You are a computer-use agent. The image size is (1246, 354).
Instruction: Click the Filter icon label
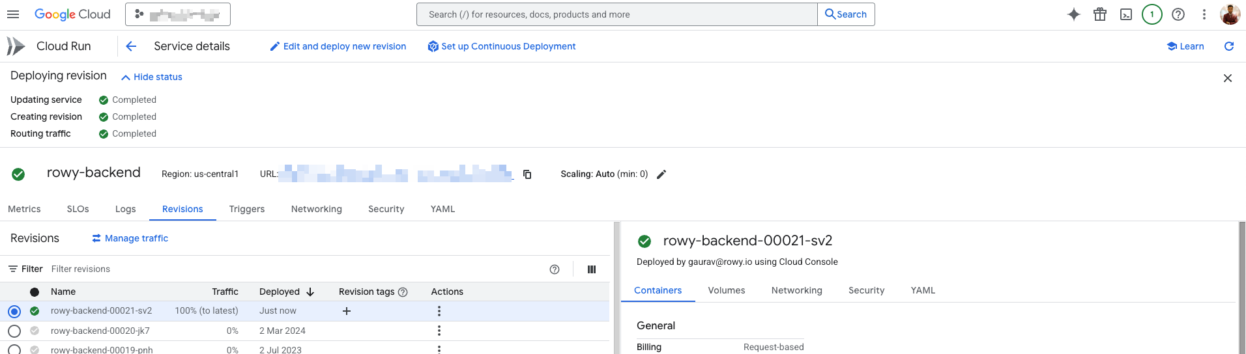(x=25, y=269)
